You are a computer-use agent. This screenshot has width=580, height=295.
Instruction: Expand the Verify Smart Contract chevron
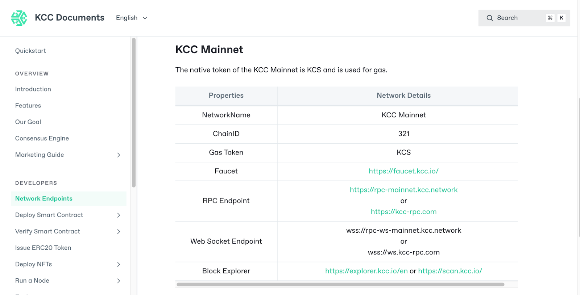pyautogui.click(x=119, y=232)
